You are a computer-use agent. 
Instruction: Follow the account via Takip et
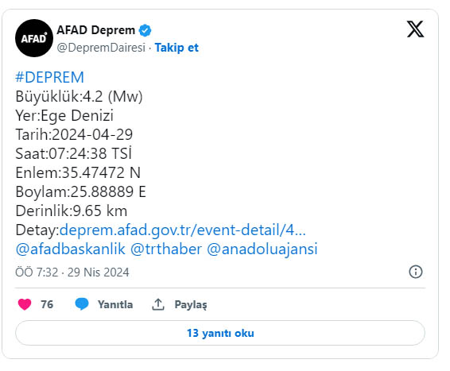pyautogui.click(x=177, y=48)
